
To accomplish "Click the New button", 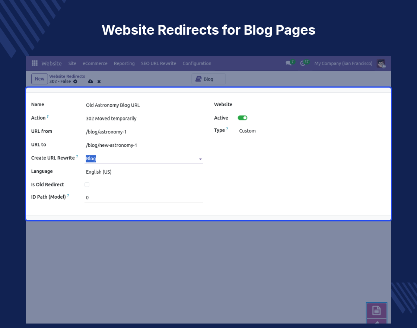I will coord(39,79).
